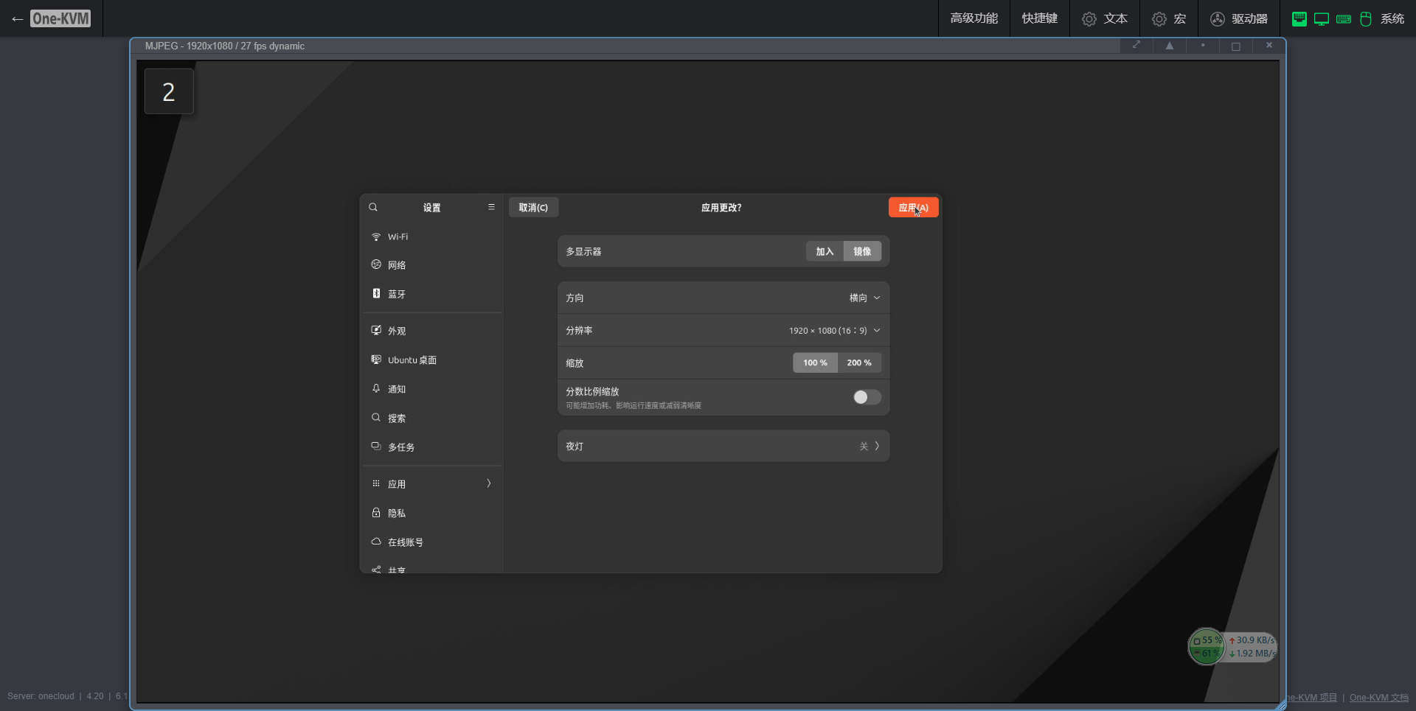
Task: Expand the Applications (应用) sidebar entry
Action: 431,484
